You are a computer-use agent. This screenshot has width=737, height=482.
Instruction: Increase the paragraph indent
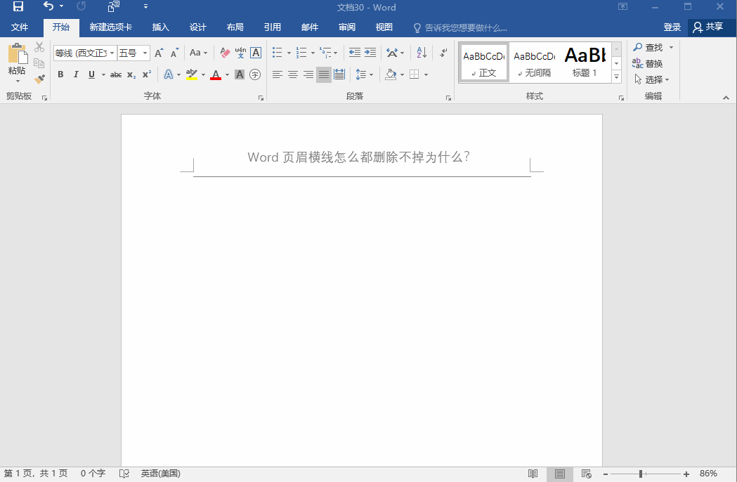pyautogui.click(x=370, y=53)
